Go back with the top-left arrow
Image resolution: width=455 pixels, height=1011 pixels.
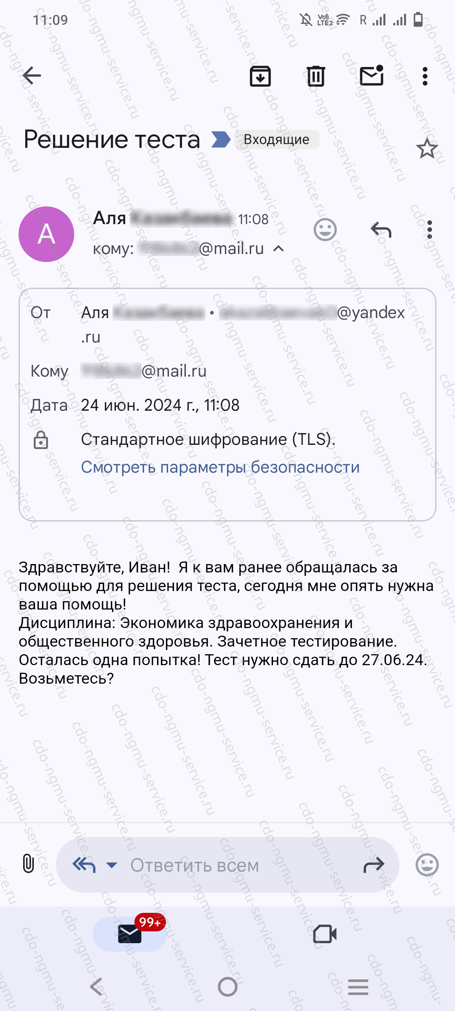pos(32,76)
